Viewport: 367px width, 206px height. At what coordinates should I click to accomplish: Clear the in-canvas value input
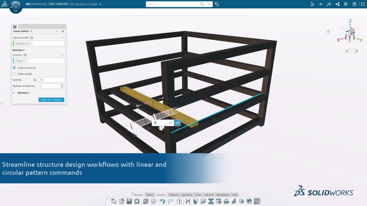tap(171, 122)
